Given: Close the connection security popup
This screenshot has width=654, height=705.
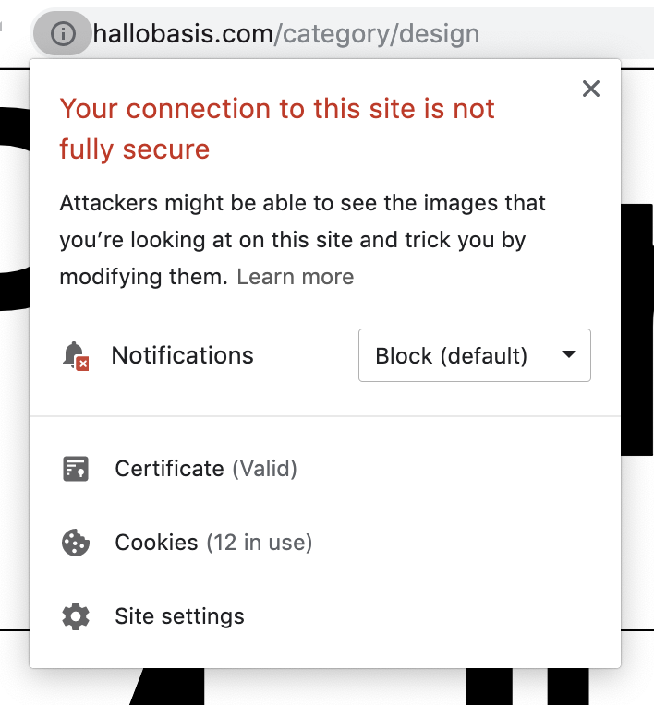Looking at the screenshot, I should [591, 89].
